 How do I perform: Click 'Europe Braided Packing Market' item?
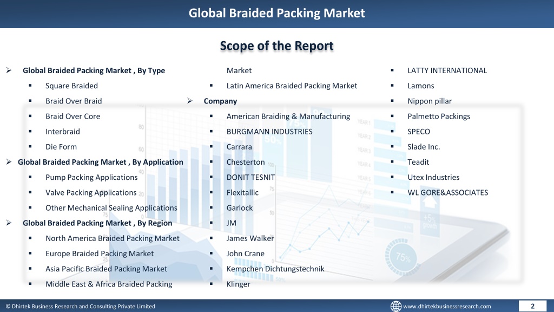(100, 253)
